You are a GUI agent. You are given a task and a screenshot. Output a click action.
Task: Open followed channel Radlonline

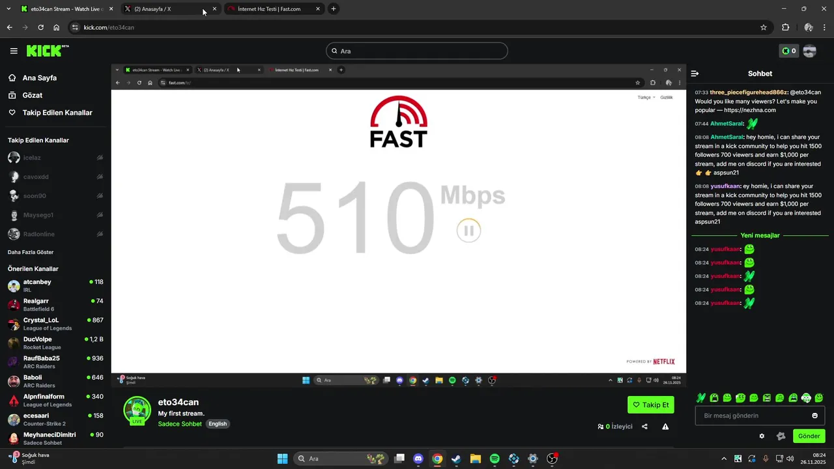pyautogui.click(x=55, y=234)
